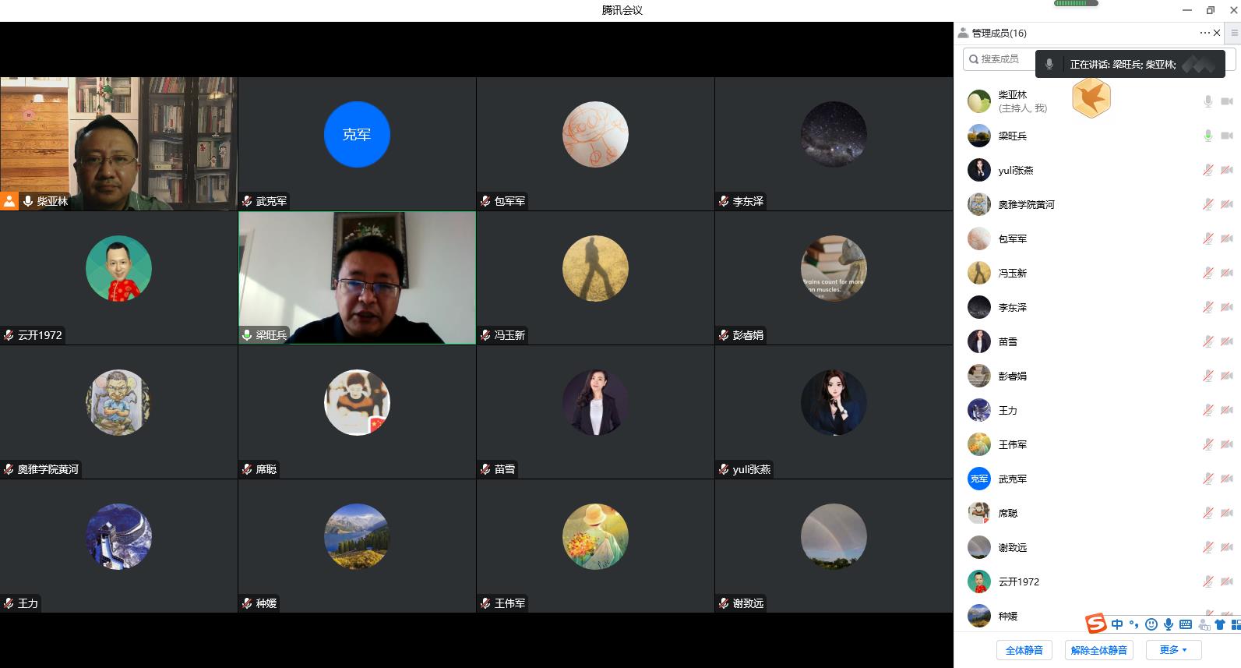Screen dimensions: 1241x668
Task: Click the 全体静音 button
Action: pos(1024,650)
